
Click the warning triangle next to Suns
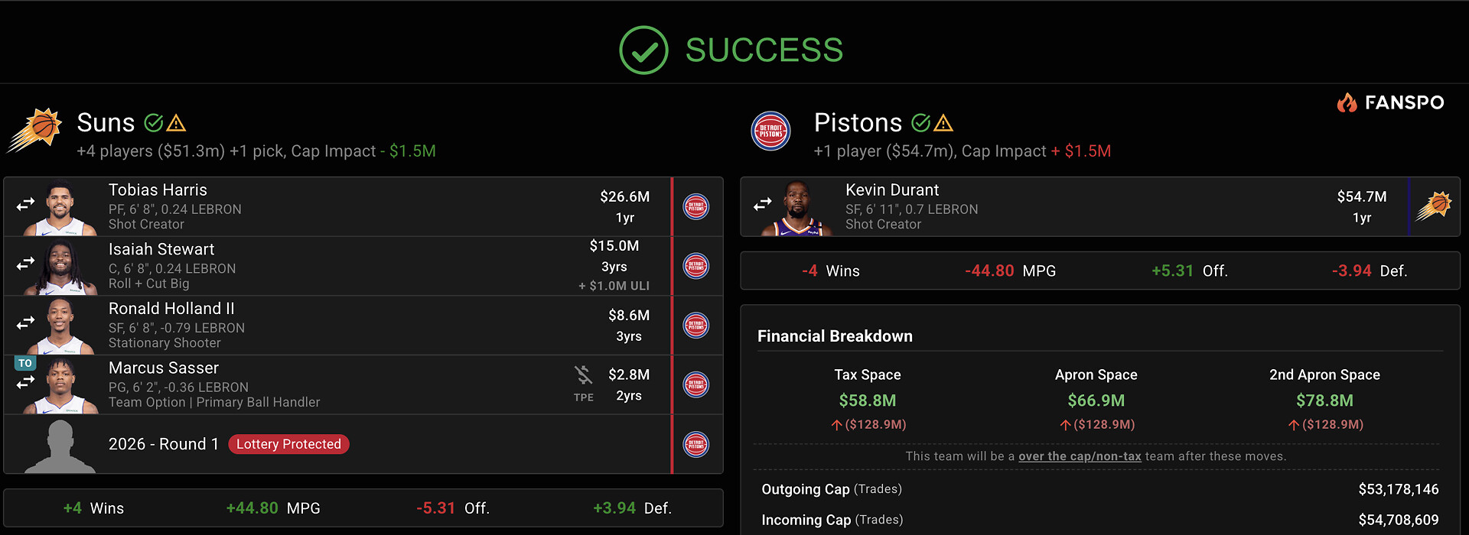(177, 123)
